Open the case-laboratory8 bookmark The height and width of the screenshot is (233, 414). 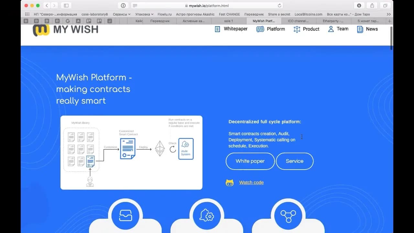click(95, 14)
